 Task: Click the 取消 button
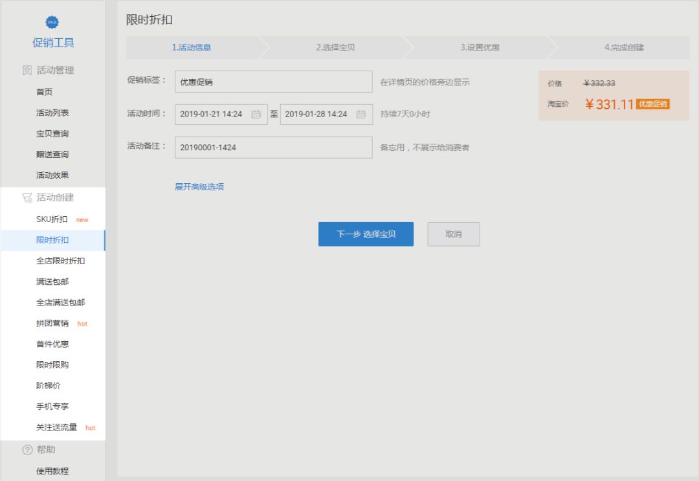point(453,234)
